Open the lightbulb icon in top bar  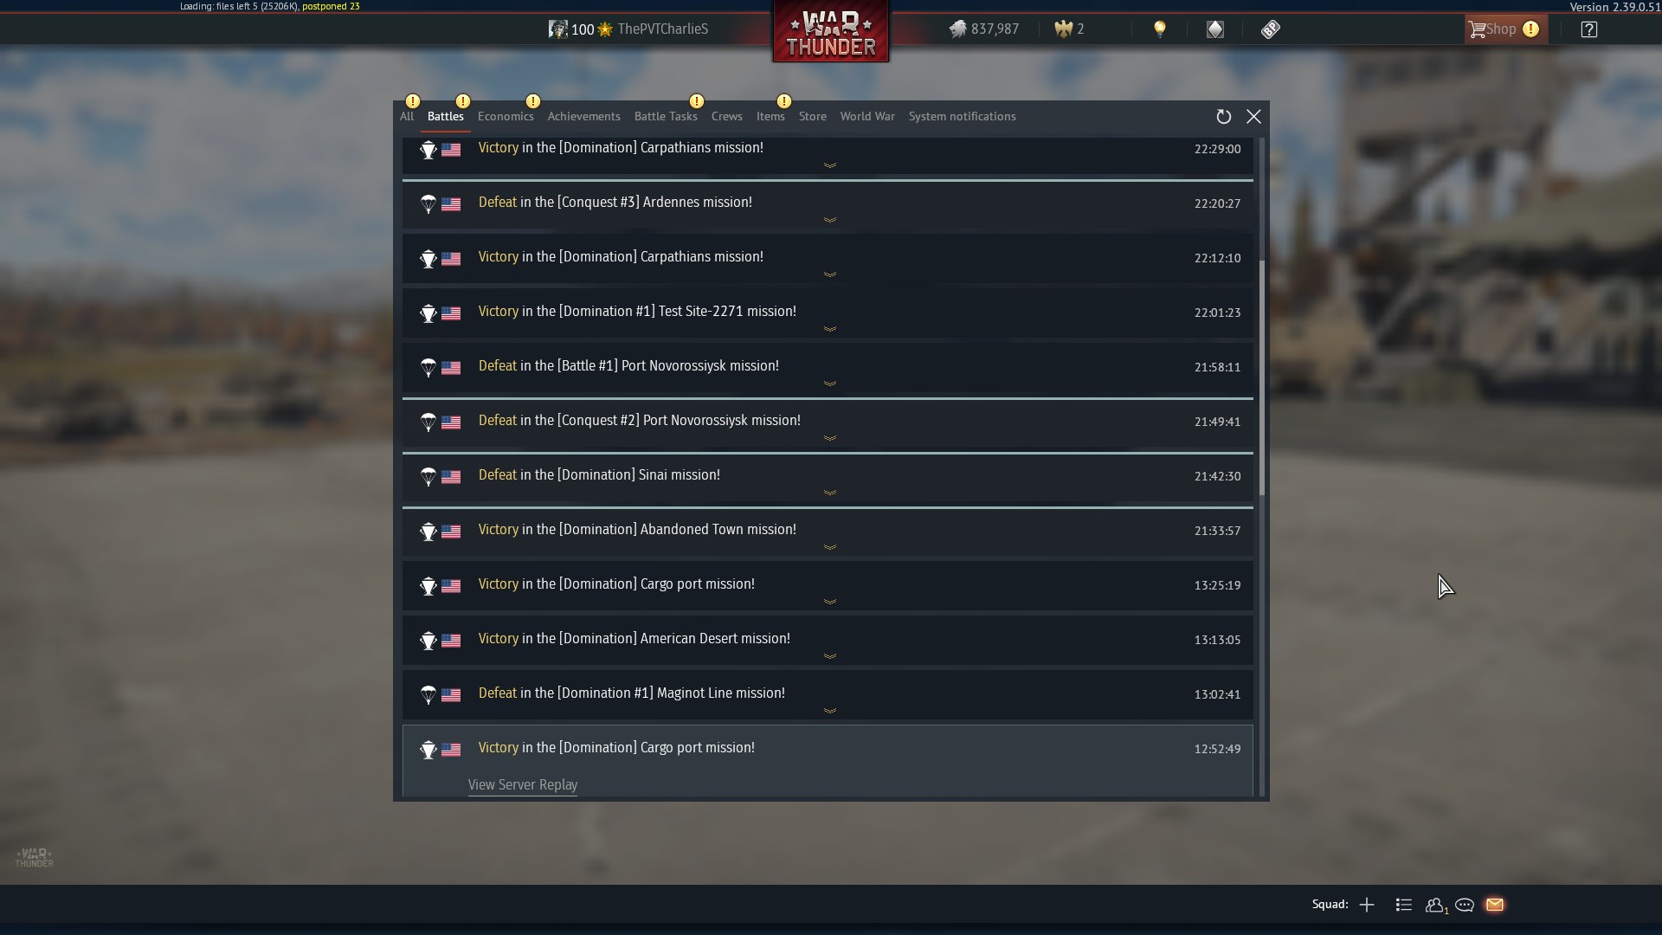[x=1160, y=29]
